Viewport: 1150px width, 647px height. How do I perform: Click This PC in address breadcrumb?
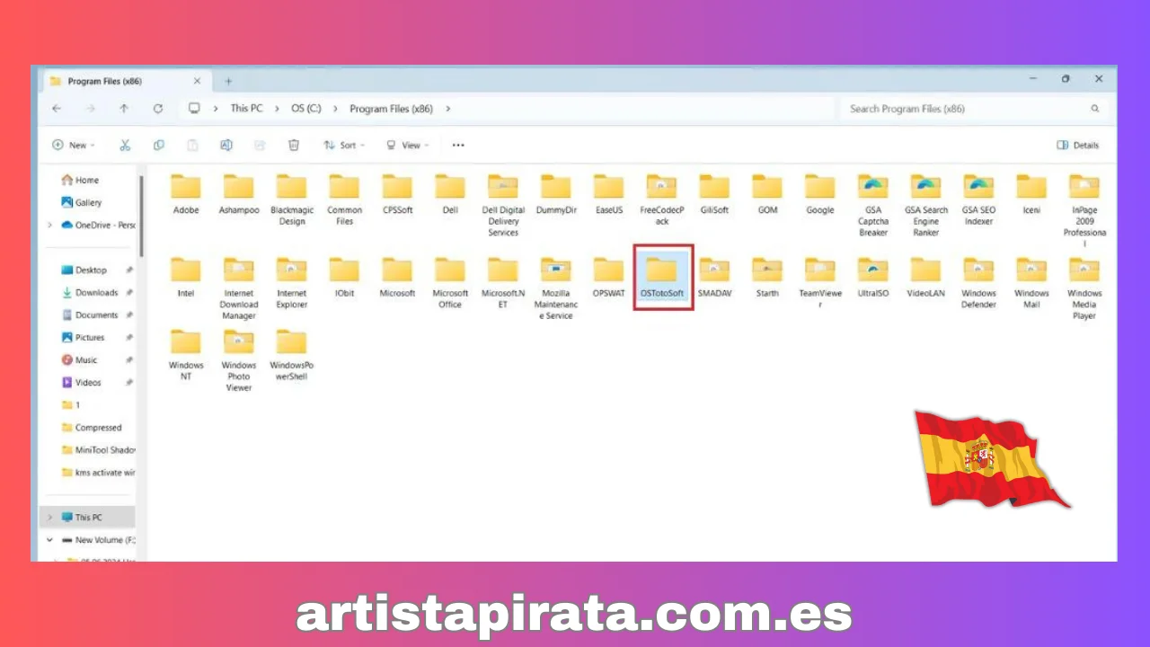[246, 109]
